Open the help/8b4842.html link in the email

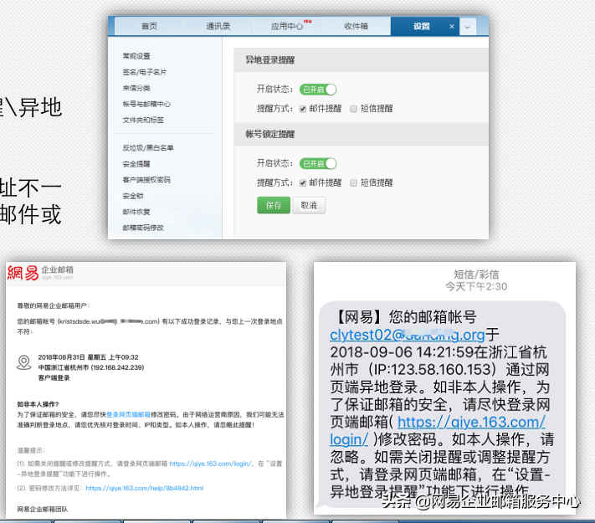coord(145,488)
